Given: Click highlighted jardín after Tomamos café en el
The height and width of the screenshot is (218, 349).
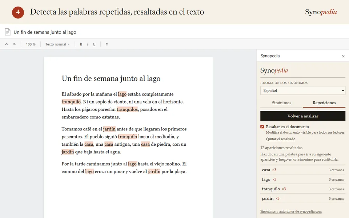Looking at the screenshot, I should [x=109, y=129].
